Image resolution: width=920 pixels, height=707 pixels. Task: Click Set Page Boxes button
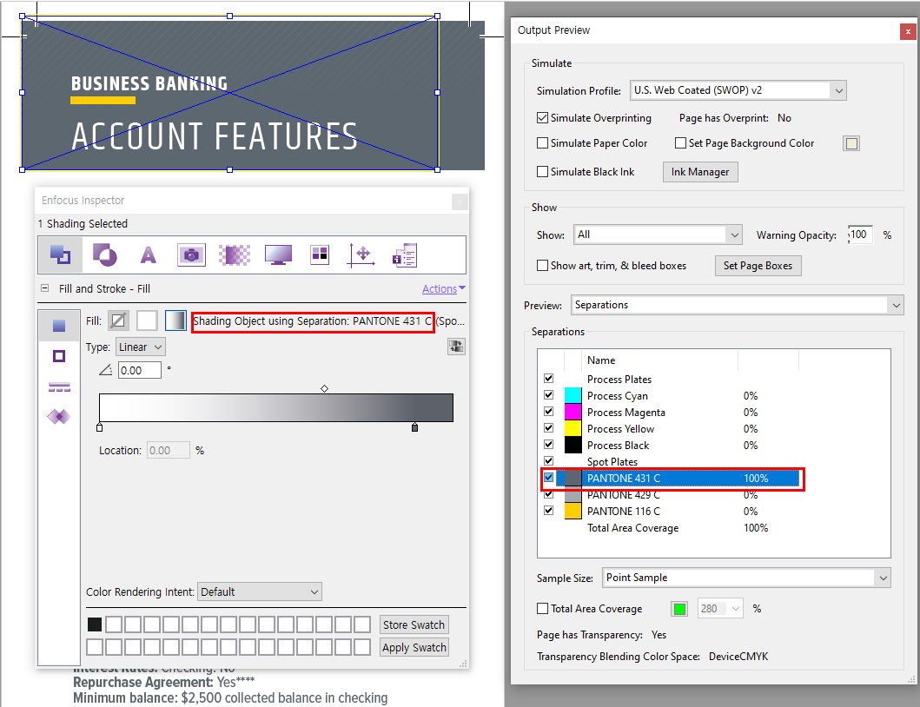[x=758, y=266]
